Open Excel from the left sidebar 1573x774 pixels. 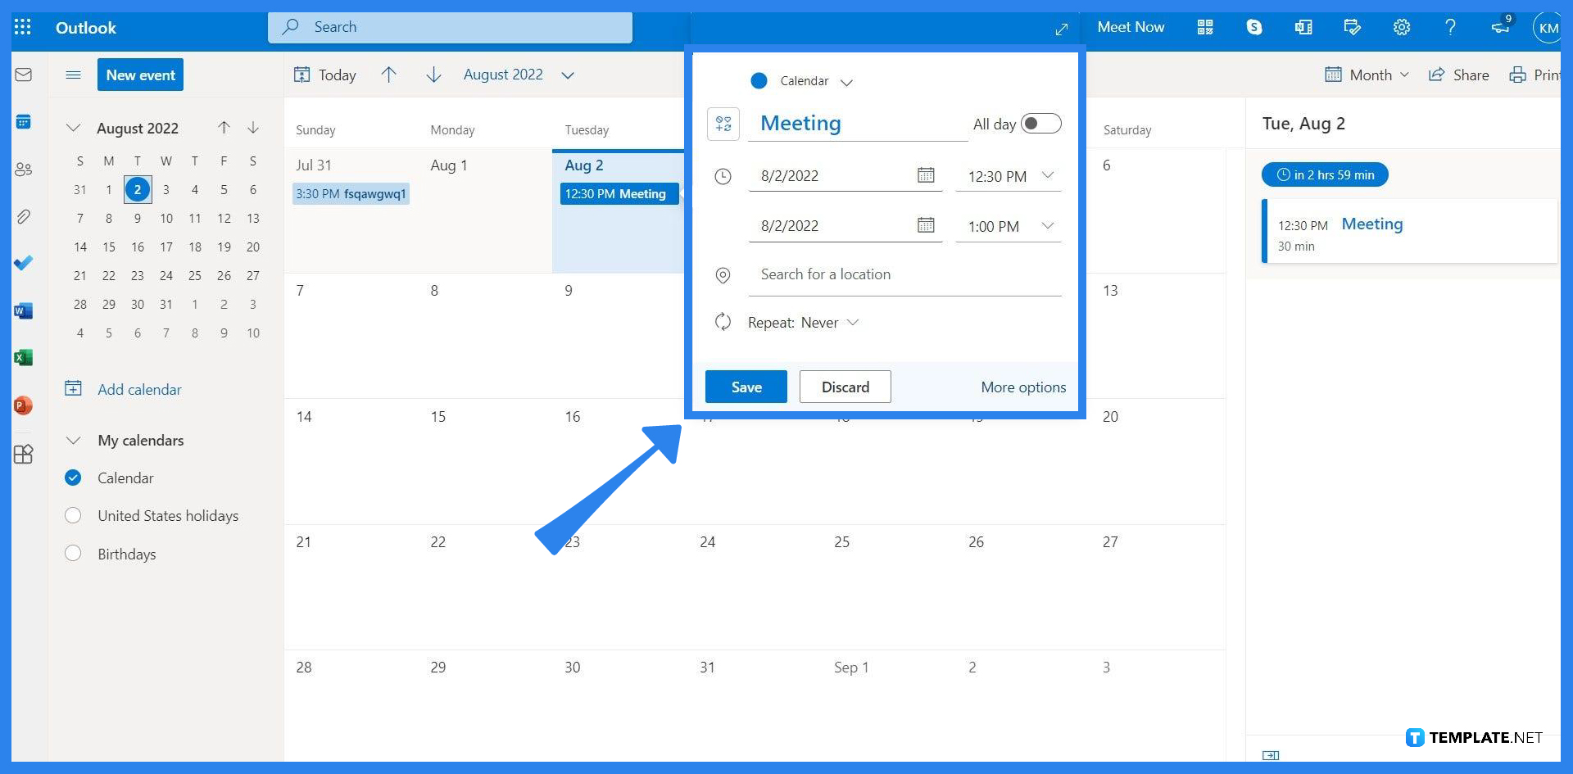tap(24, 358)
